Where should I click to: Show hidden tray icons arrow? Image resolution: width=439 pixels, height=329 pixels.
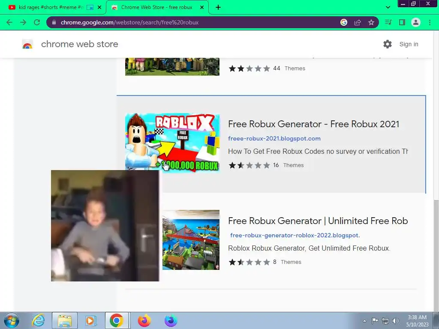[364, 321]
